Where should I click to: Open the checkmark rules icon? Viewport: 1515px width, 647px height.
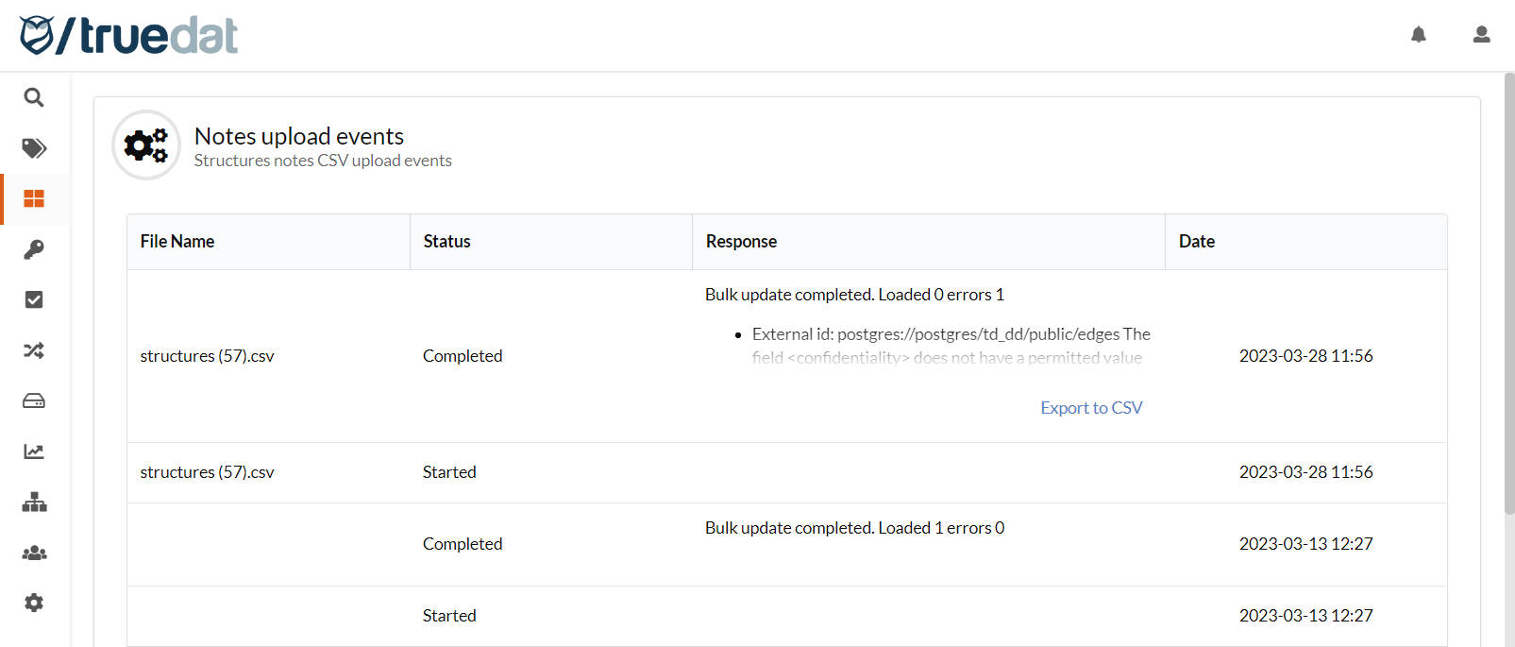pos(34,299)
